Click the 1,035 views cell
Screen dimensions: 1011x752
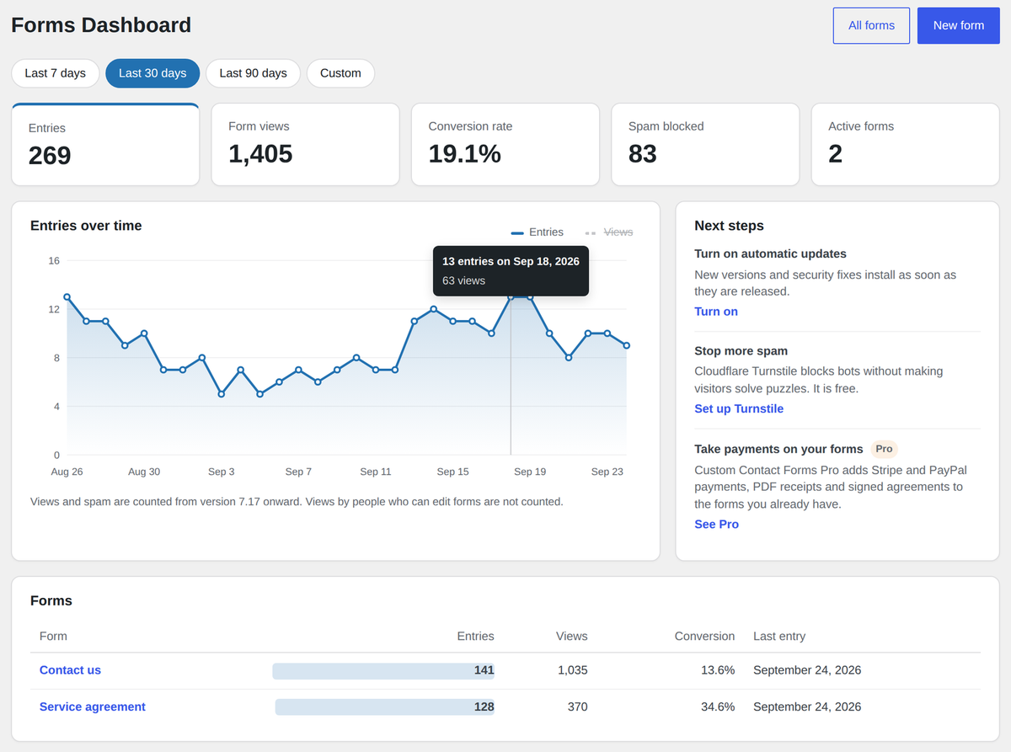coord(573,670)
